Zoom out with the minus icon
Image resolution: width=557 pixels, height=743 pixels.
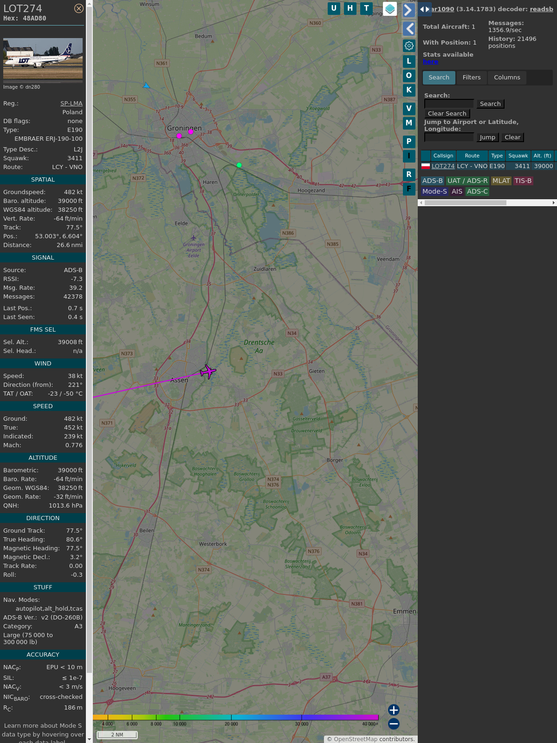[394, 723]
